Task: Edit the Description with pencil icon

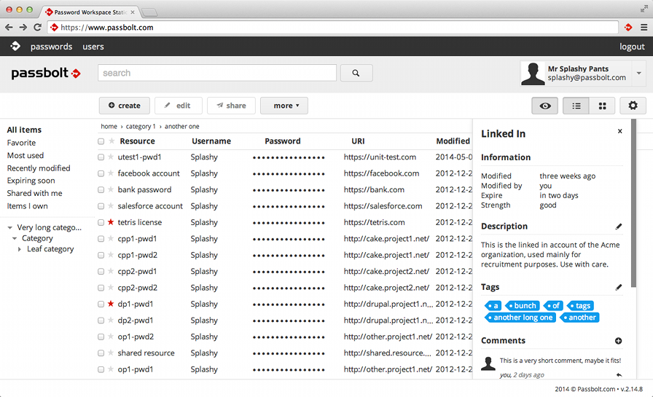Action: [x=619, y=227]
